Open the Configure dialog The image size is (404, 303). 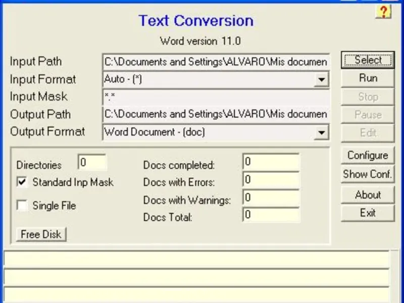click(368, 156)
